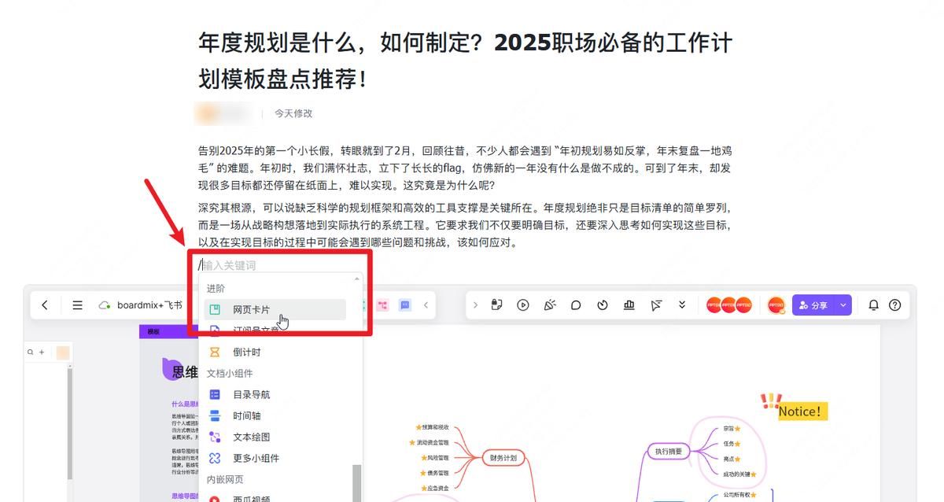Select the laser pointer tool

[x=655, y=305]
